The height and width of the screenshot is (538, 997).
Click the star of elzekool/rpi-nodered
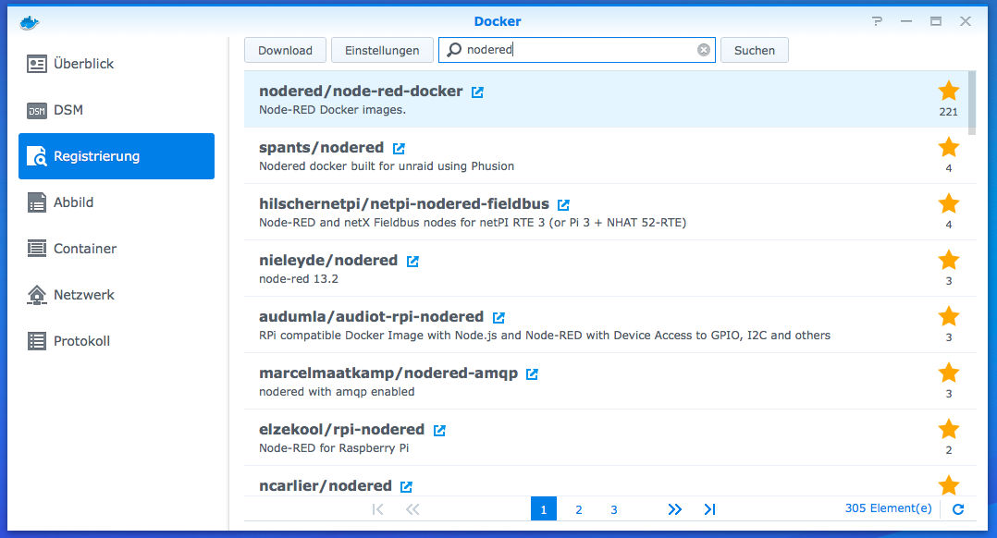(949, 429)
